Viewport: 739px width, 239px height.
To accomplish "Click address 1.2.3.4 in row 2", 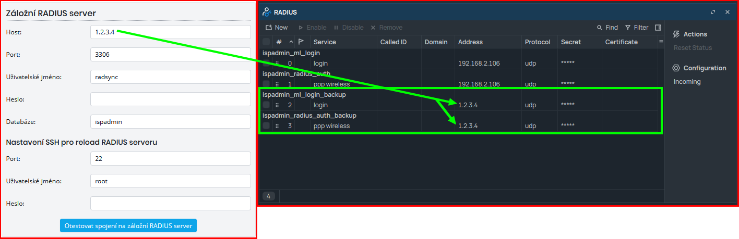I will 468,105.
